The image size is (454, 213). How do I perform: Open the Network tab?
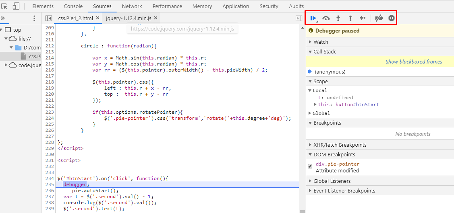coord(132,6)
